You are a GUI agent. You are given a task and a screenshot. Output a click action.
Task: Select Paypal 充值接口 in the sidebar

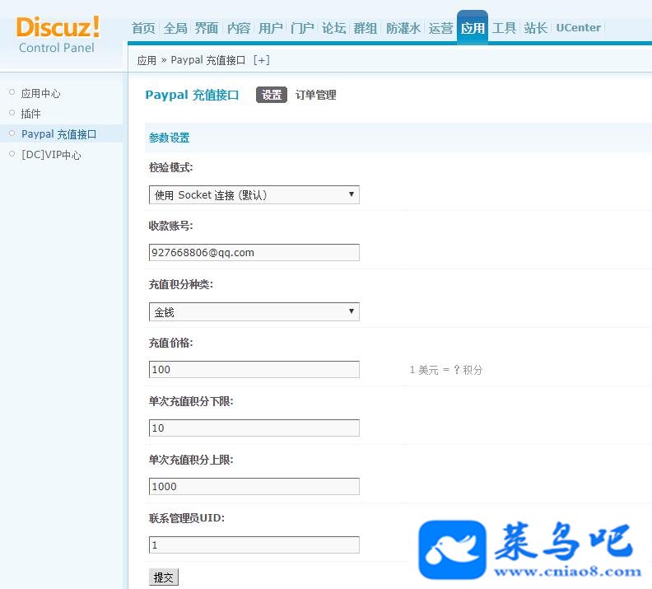(59, 134)
